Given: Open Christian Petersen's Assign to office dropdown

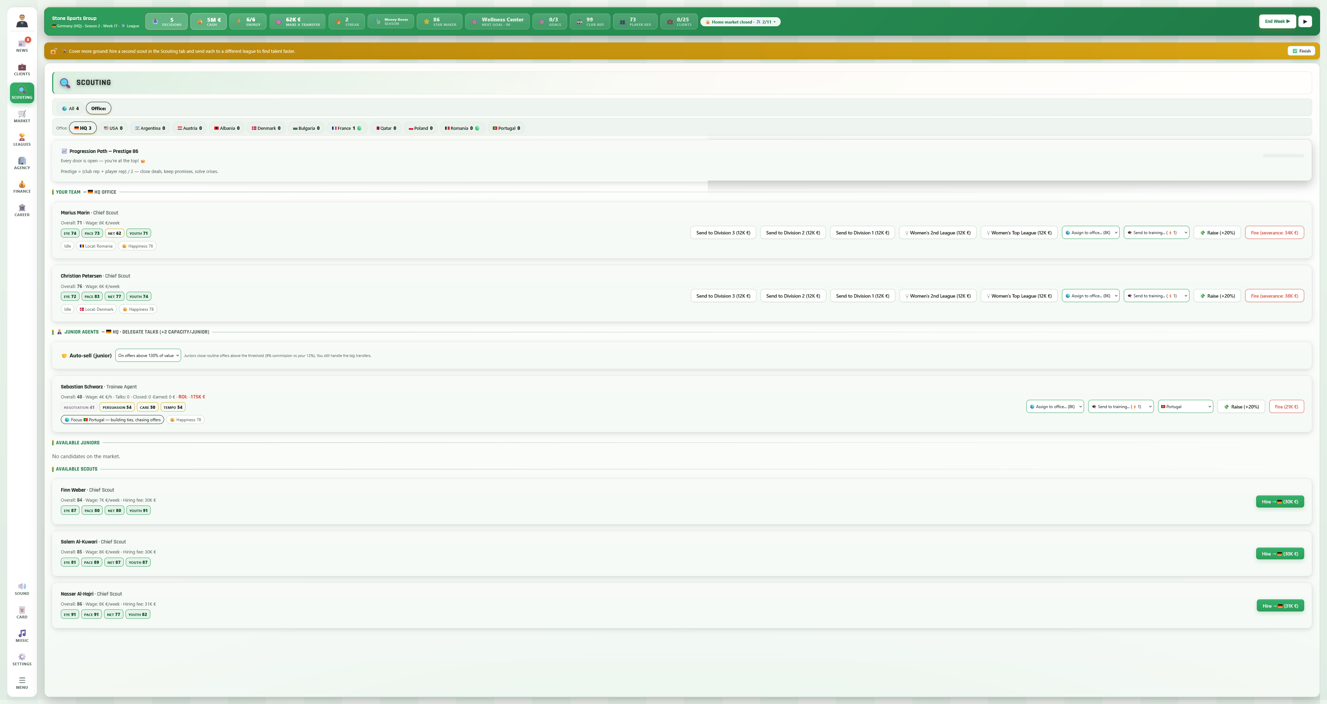Looking at the screenshot, I should [1091, 296].
